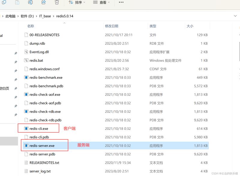Viewport: 240px width, 176px height.
Task: Go to IT_base folder in breadcrumb
Action: tap(45, 16)
